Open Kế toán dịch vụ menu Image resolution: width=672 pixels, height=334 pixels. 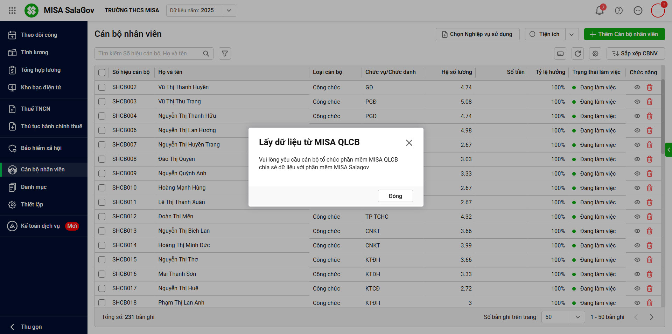(44, 226)
